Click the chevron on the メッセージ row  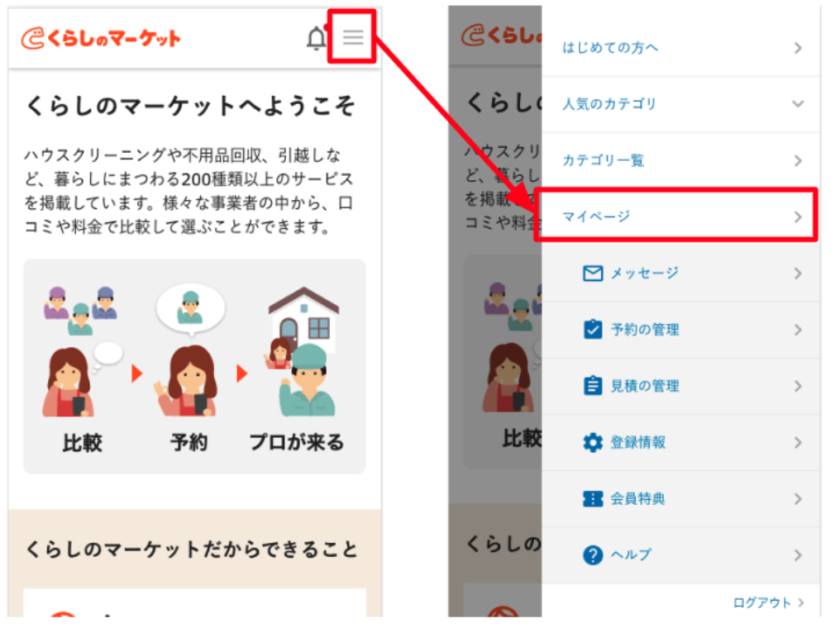click(x=798, y=274)
